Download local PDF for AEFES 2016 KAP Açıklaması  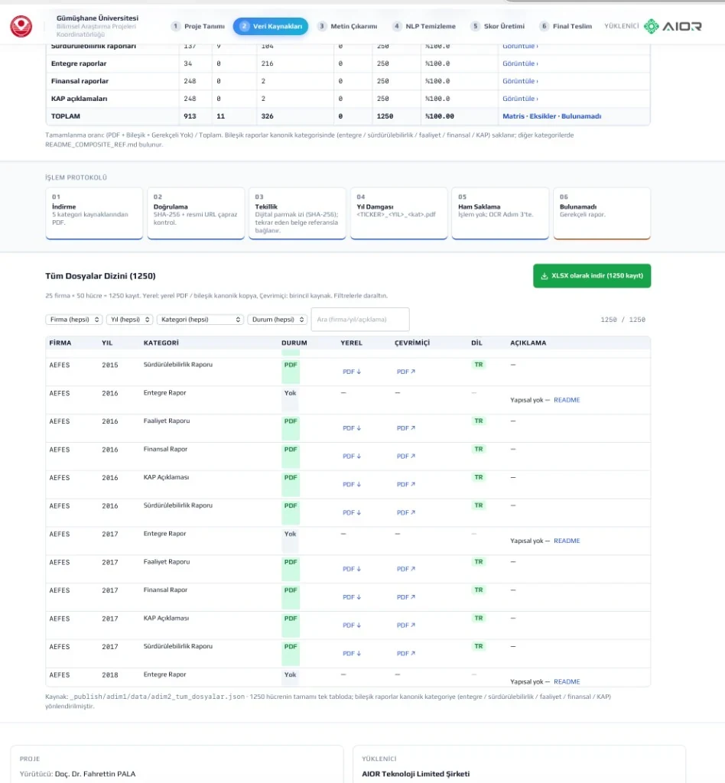(x=352, y=484)
